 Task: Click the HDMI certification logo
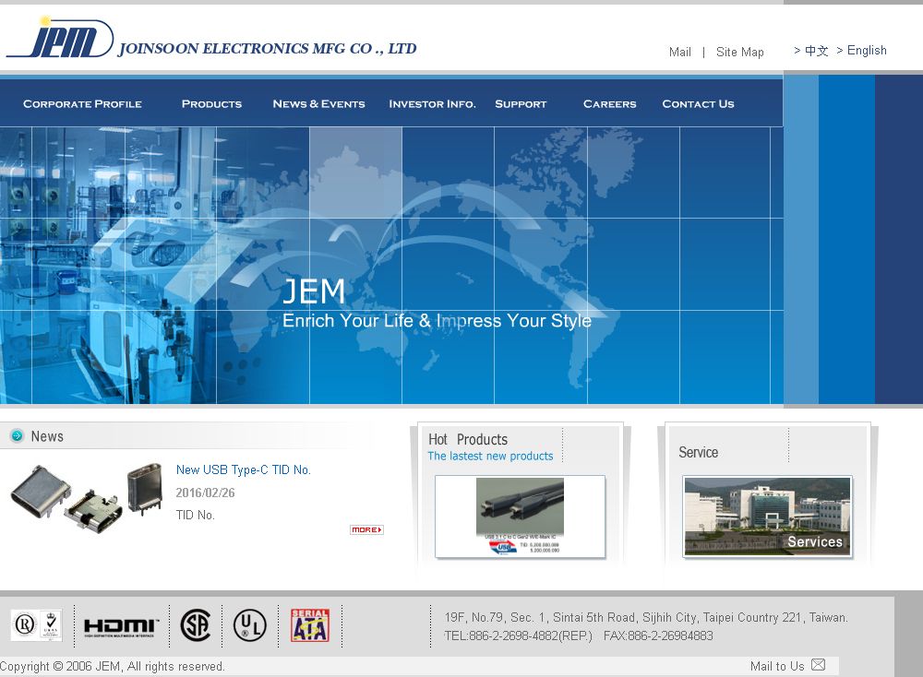coord(121,626)
